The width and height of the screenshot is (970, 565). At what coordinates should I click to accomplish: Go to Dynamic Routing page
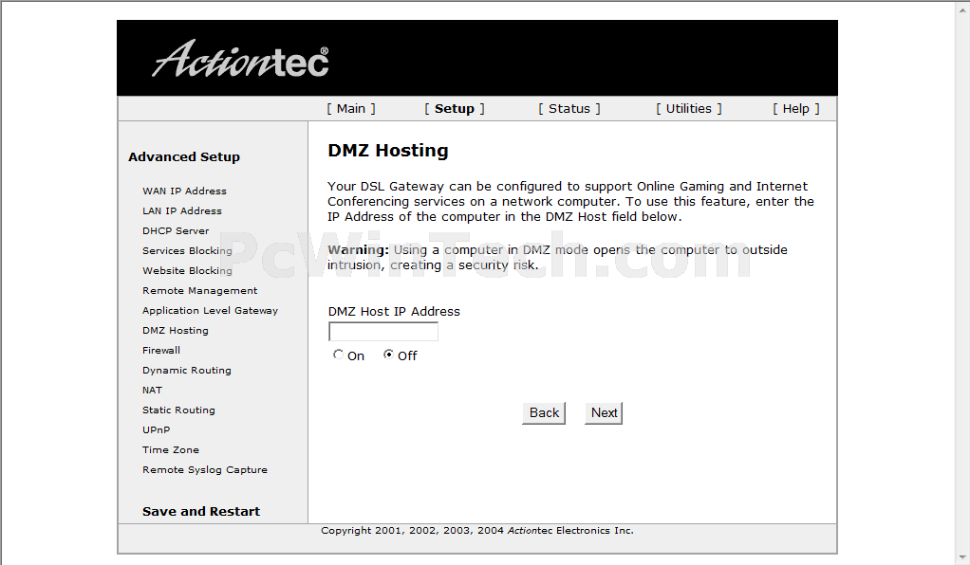187,371
